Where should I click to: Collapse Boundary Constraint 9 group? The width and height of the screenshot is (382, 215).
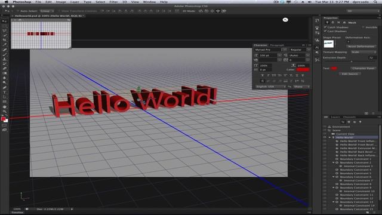tap(333, 188)
